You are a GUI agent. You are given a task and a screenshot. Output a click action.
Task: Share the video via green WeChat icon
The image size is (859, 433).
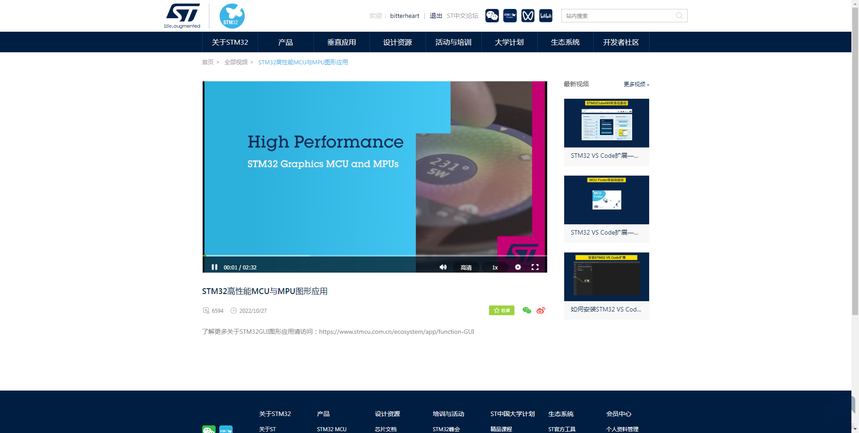(527, 311)
